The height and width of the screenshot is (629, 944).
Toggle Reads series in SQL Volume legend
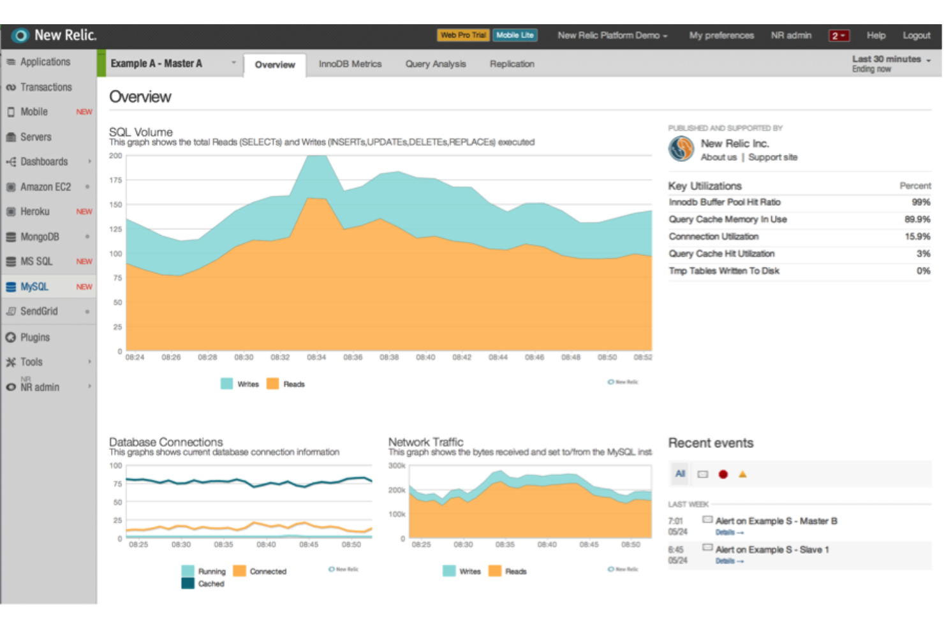(286, 384)
